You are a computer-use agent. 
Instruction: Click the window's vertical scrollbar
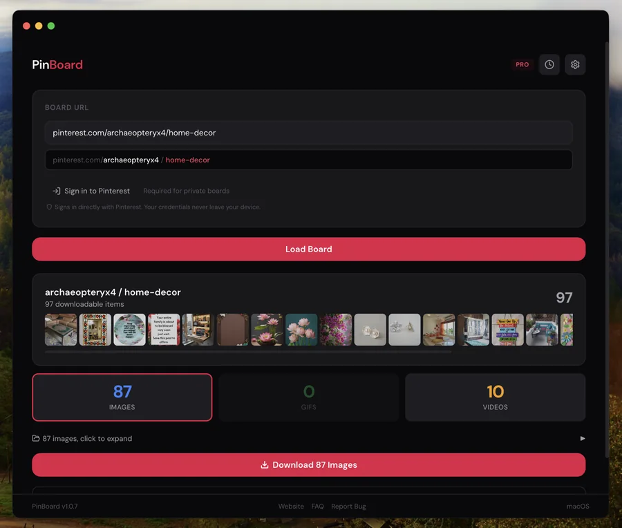click(x=607, y=250)
